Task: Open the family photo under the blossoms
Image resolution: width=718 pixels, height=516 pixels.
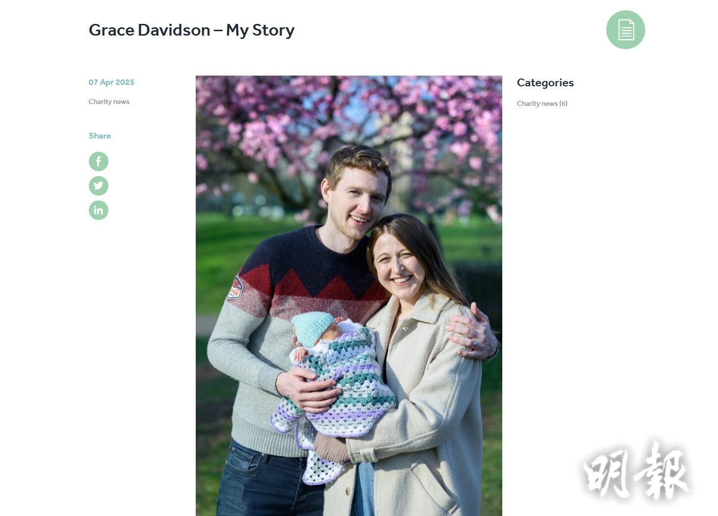Action: [x=349, y=296]
